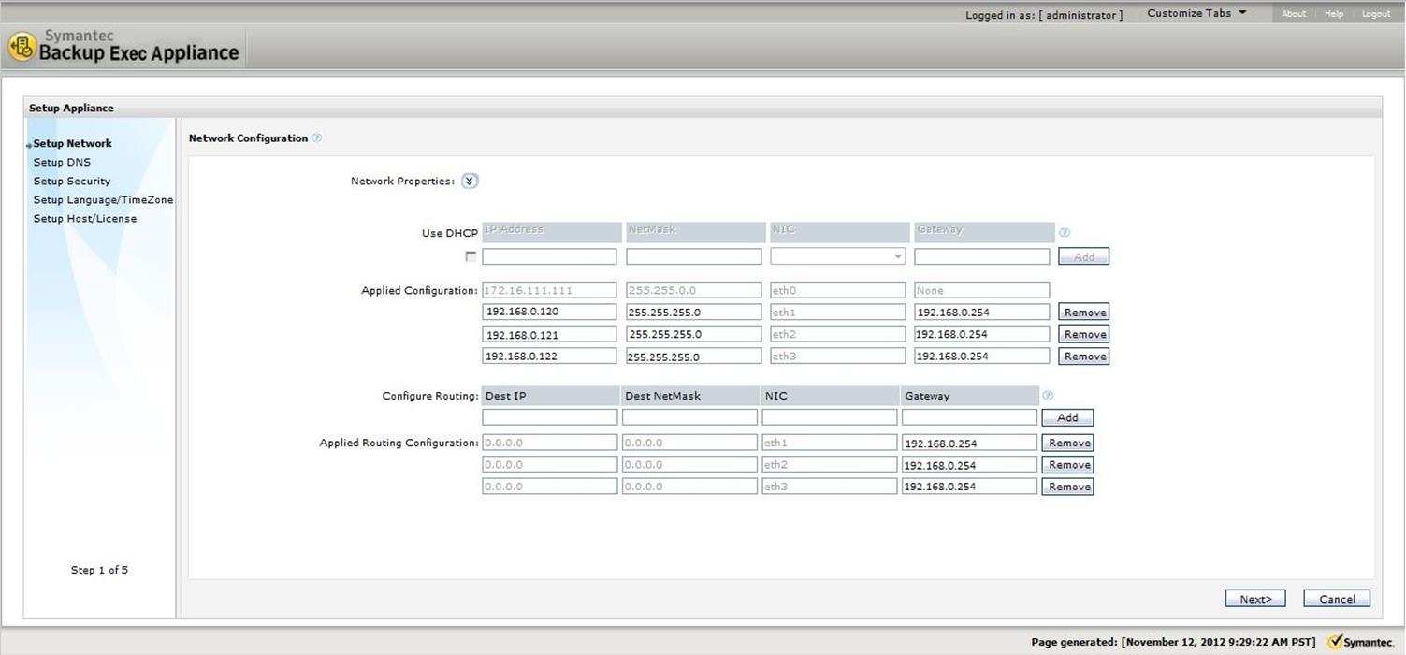Click the gateway field in eth3 routing row
1406x655 pixels.
pos(969,487)
